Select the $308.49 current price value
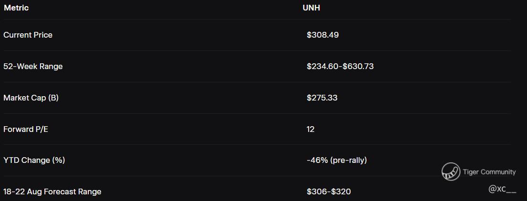527x201 pixels. [322, 35]
